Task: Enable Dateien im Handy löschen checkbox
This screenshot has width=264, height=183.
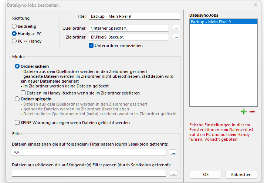Action: click(23, 93)
